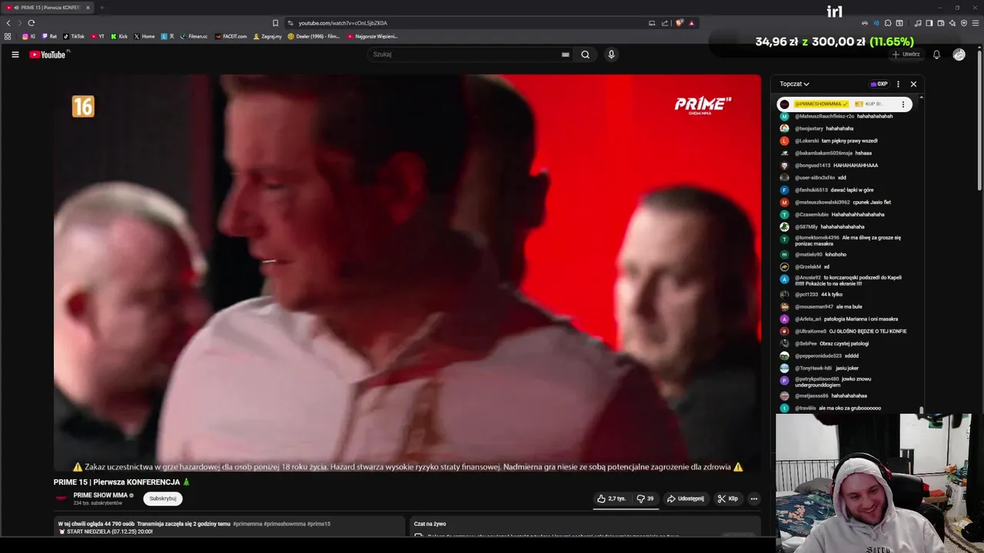Create a clip with the Klip button
Image resolution: width=984 pixels, height=553 pixels.
click(x=727, y=498)
